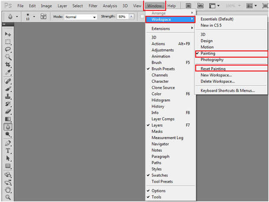Select the 3D Camera Orbit tool
Viewport: 269px width, 202px height.
click(x=8, y=182)
